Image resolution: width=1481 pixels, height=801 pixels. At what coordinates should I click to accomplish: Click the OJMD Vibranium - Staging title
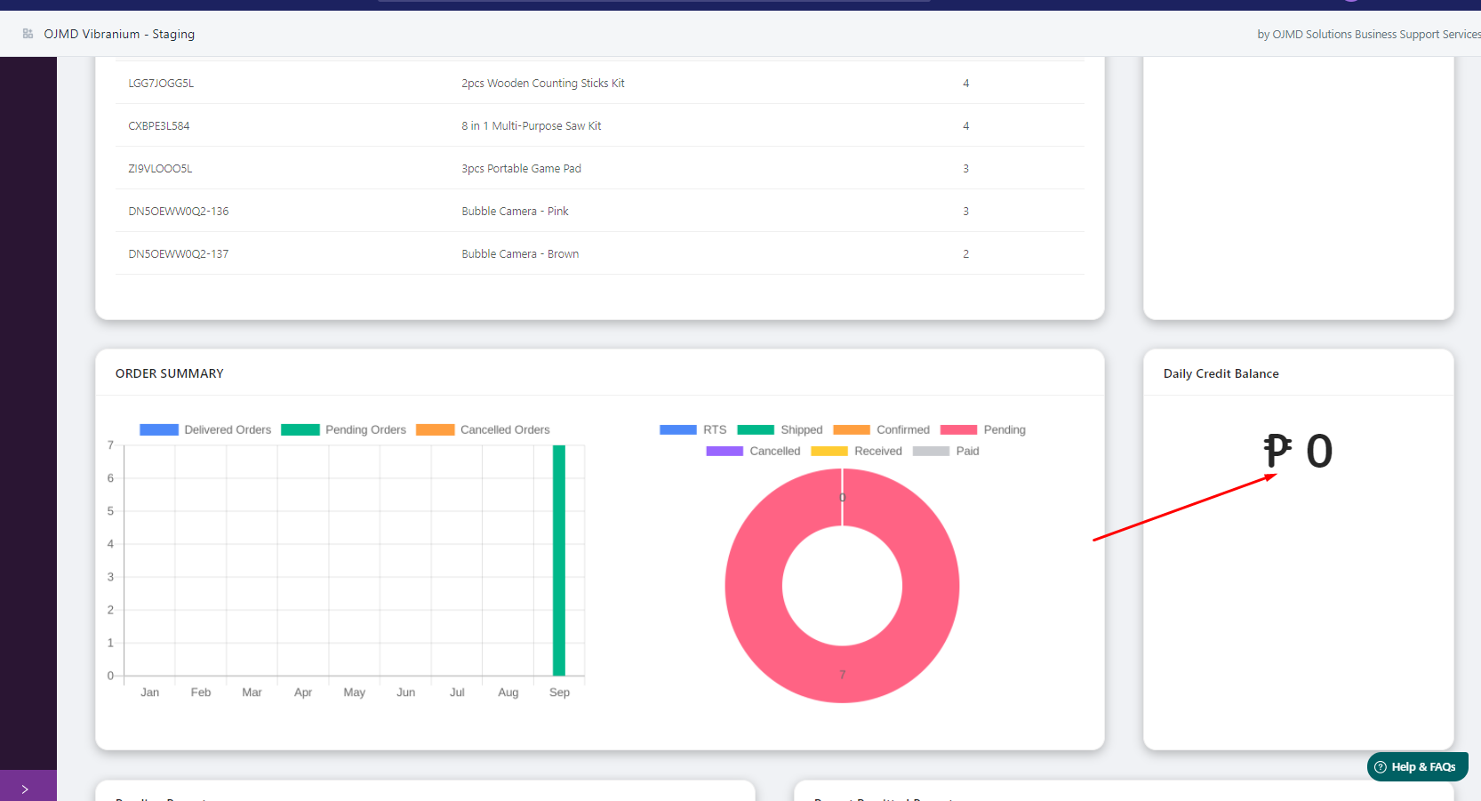click(x=119, y=34)
